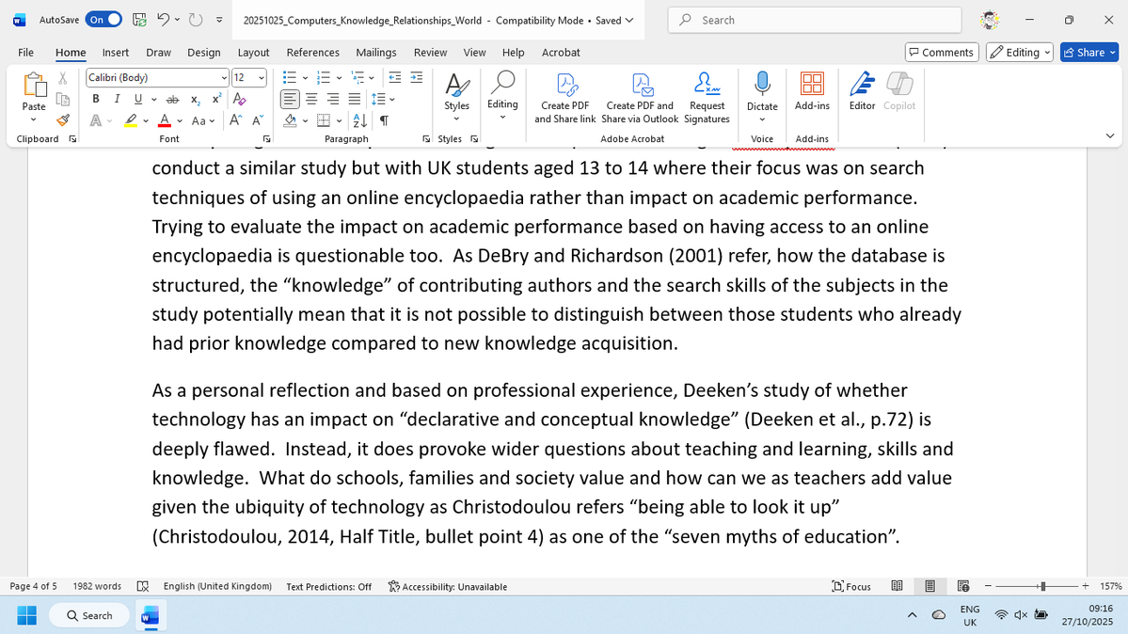Click Clear All Formatting icon
This screenshot has width=1128, height=634.
[x=240, y=100]
